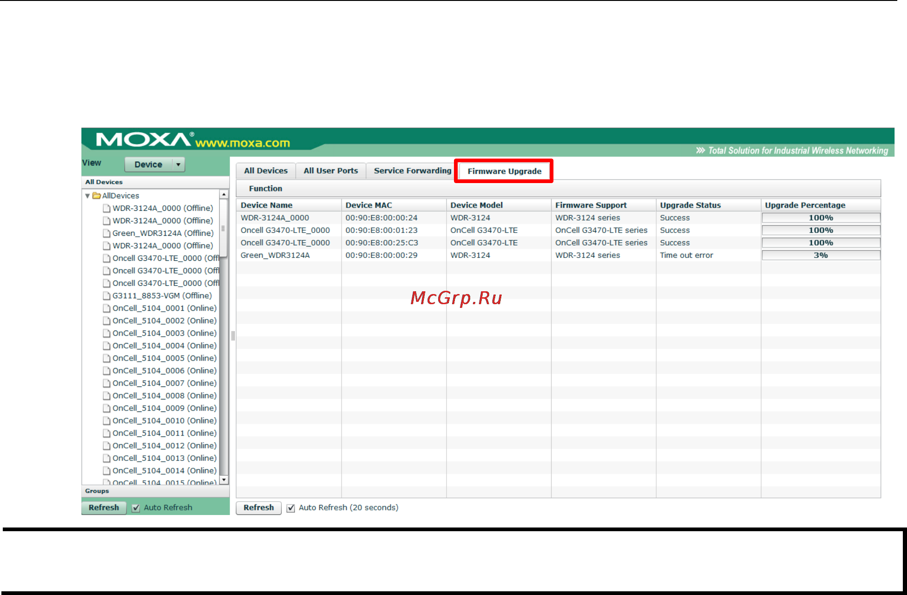The image size is (907, 595).
Task: Collapse the AllDevices tree folder
Action: [87, 196]
